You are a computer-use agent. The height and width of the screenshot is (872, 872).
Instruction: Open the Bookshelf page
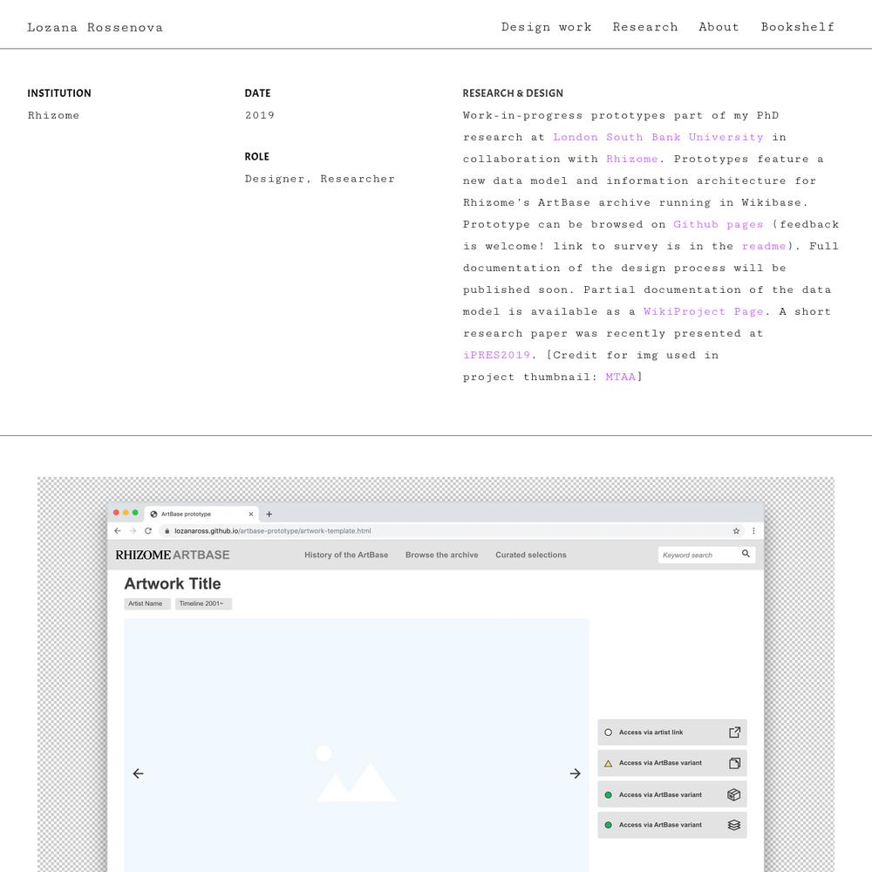pos(798,27)
